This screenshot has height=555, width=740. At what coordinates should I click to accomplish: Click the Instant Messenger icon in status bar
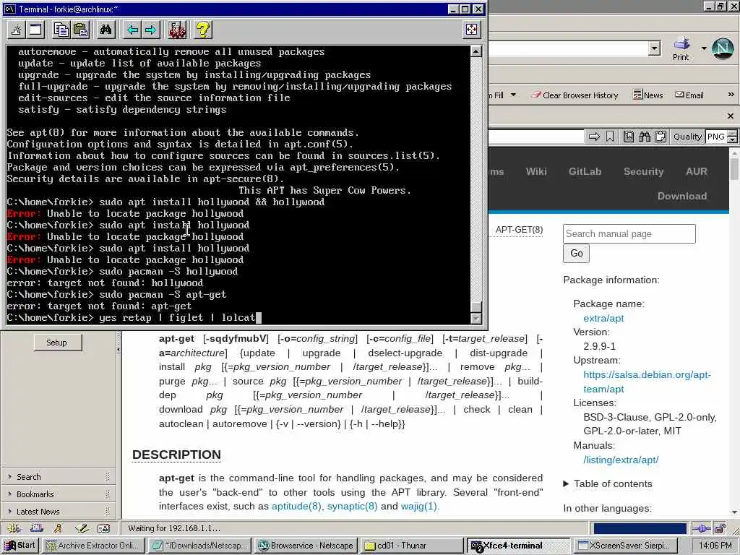click(59, 528)
